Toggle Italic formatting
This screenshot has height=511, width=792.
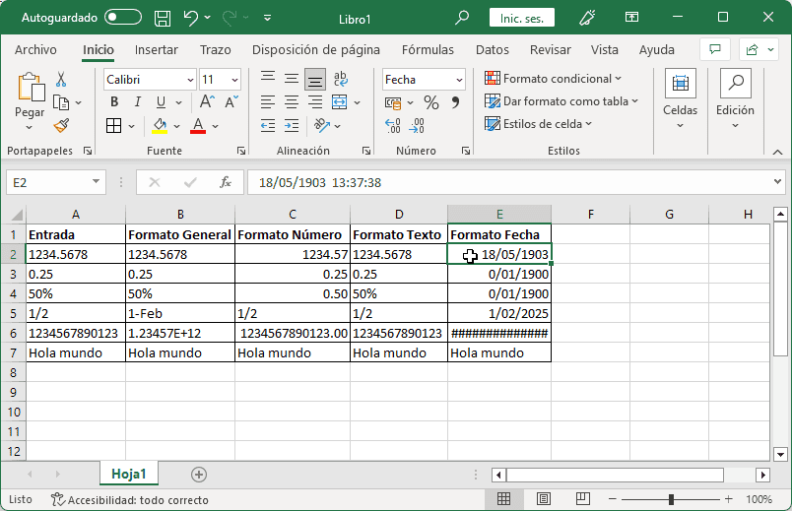pos(138,102)
